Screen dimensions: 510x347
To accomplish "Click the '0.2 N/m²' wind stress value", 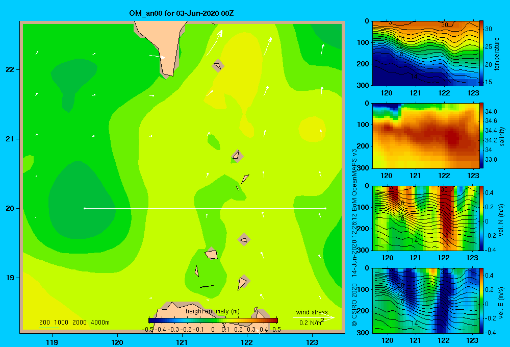I will pyautogui.click(x=312, y=323).
